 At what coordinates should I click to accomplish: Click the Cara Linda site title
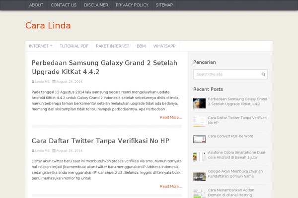[x=48, y=25]
